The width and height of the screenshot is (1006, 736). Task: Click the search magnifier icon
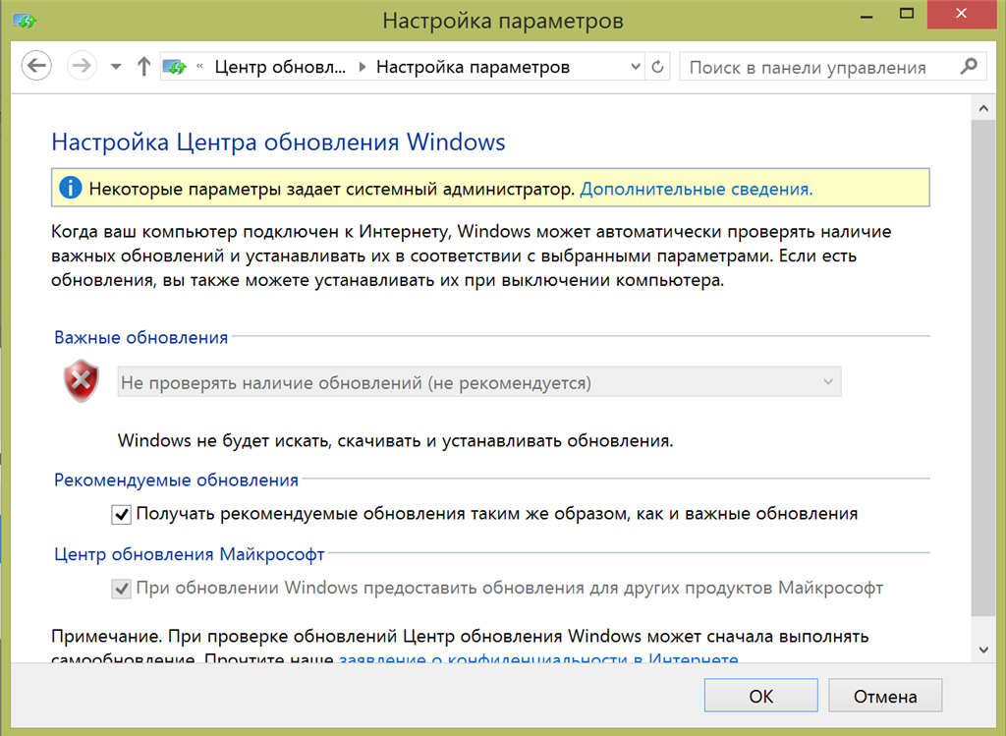(969, 66)
